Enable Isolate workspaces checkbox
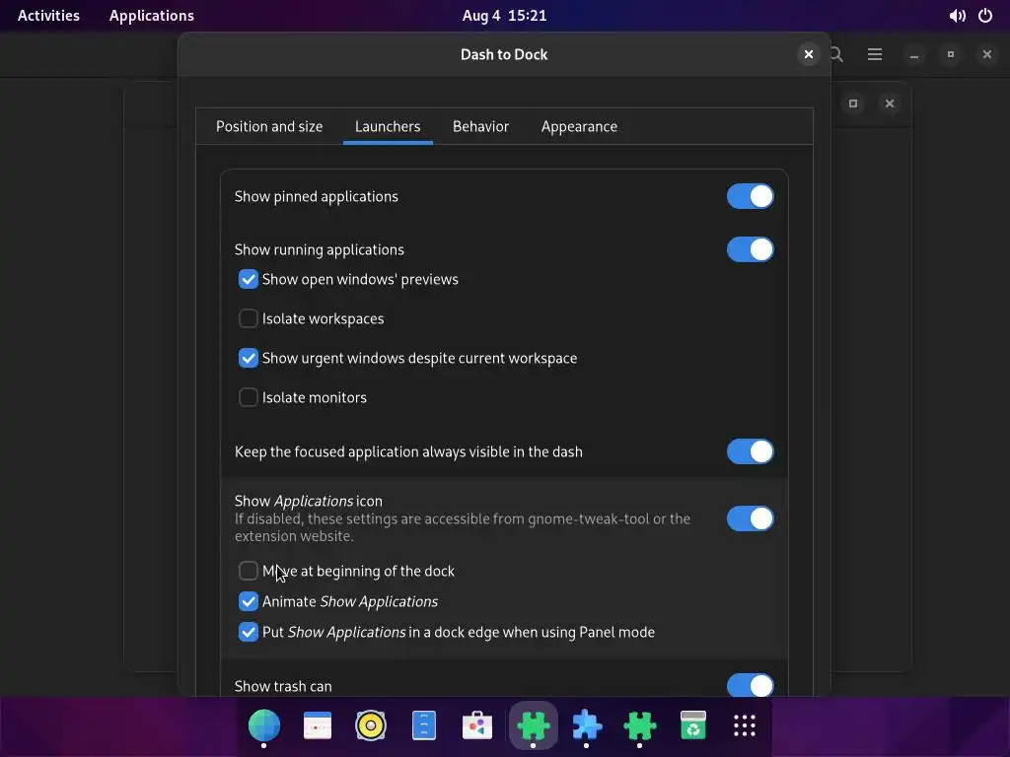 pyautogui.click(x=248, y=318)
